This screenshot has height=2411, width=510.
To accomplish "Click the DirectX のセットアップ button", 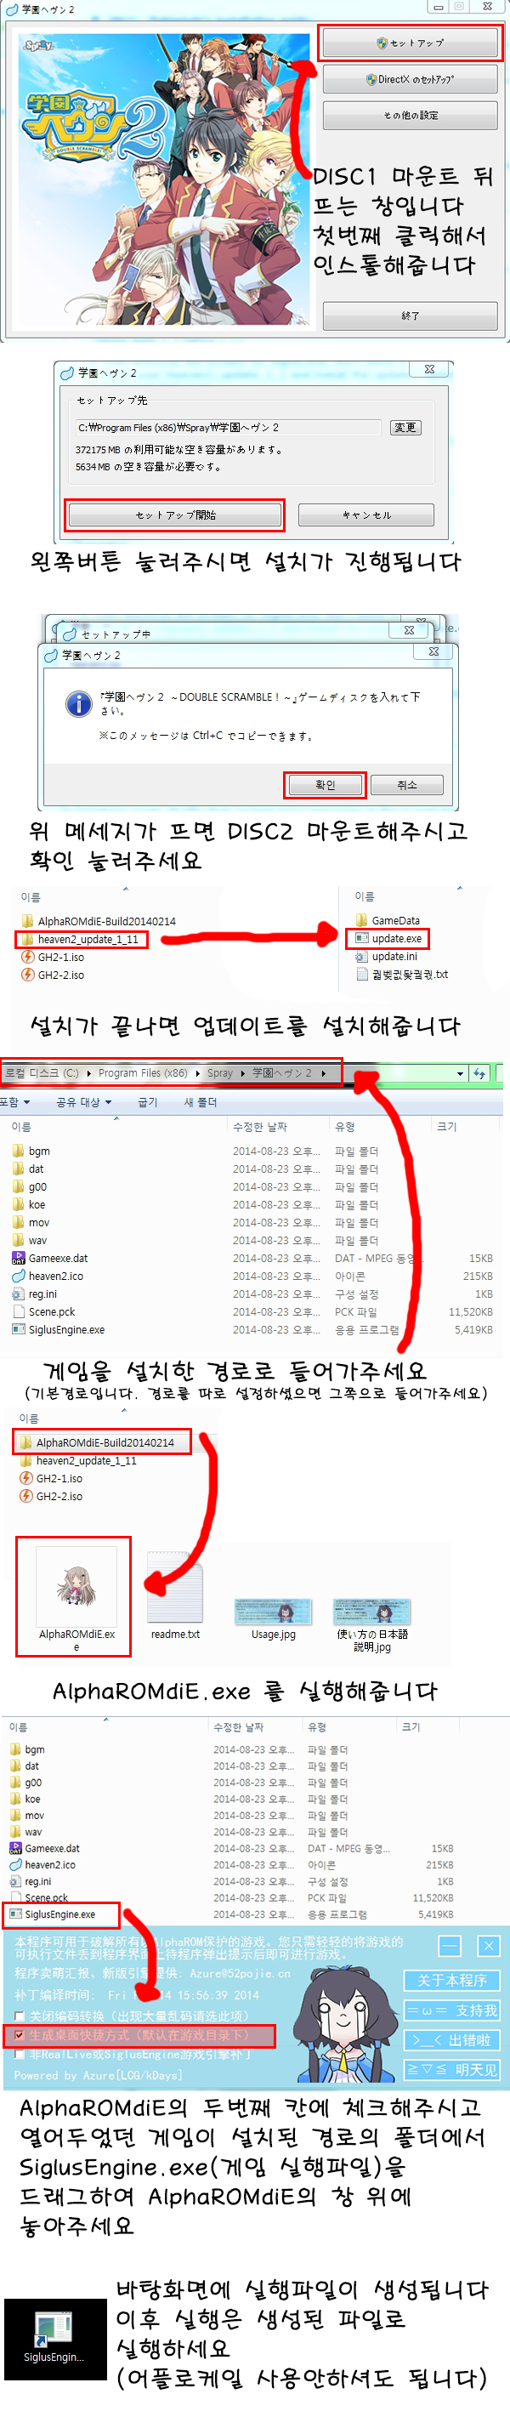I will [x=410, y=80].
